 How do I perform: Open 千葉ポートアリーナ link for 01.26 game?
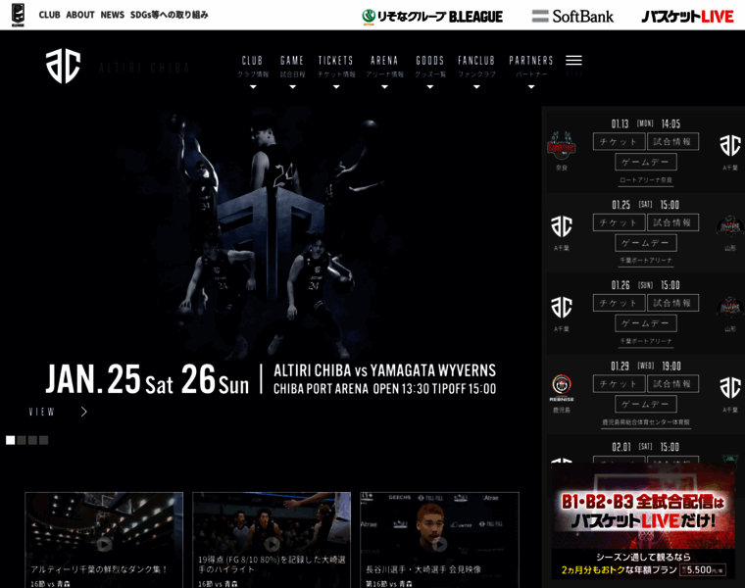click(x=646, y=341)
